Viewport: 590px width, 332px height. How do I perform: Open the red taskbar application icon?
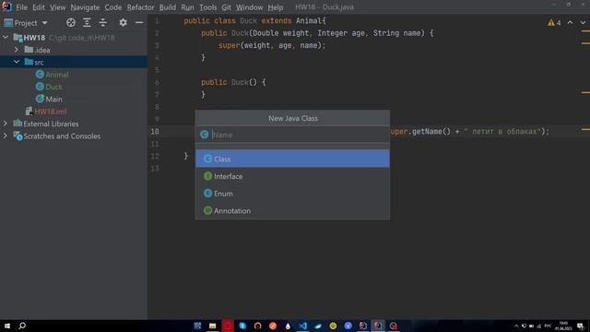point(228,326)
